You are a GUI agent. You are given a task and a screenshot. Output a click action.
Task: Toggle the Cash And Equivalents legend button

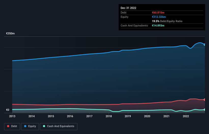[59, 126]
